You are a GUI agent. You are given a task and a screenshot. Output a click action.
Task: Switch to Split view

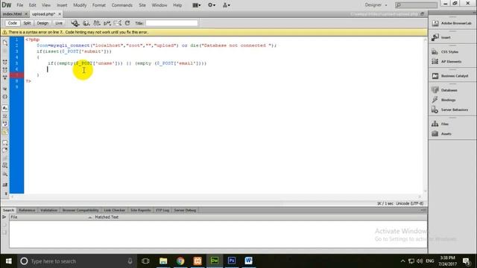[27, 23]
